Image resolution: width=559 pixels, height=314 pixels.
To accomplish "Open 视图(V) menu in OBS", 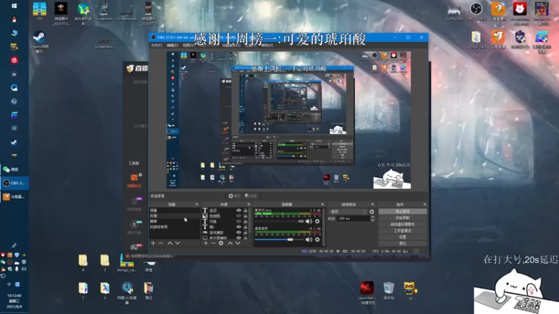I will coord(188,45).
